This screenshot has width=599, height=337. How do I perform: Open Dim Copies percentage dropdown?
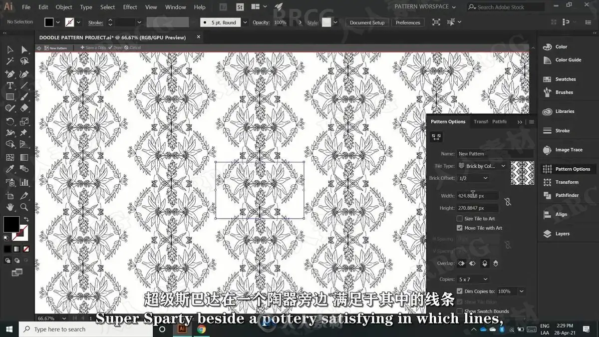point(521,291)
